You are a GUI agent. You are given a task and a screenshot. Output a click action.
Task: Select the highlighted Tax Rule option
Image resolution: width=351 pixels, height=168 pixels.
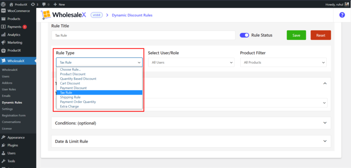99,92
